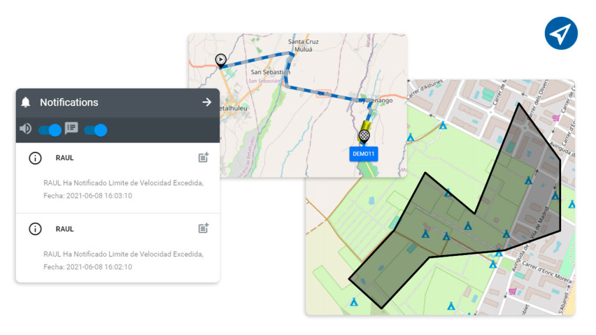
Task: Click the blue navigation arrow logo
Action: [x=561, y=33]
